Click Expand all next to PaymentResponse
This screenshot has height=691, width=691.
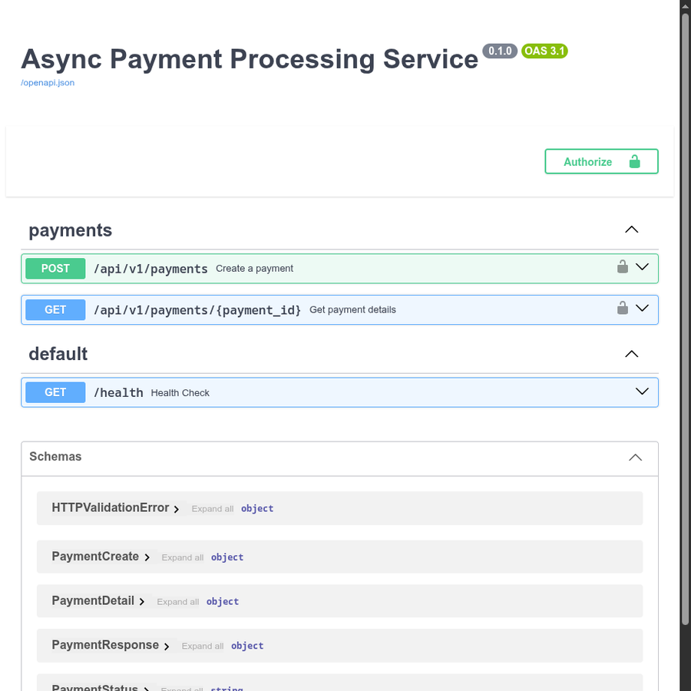pyautogui.click(x=203, y=646)
